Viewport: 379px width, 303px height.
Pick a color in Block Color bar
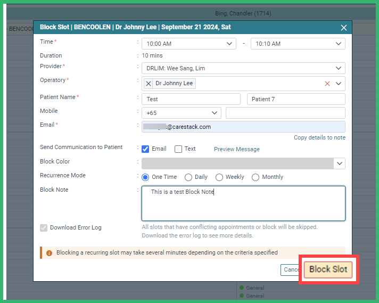237,163
